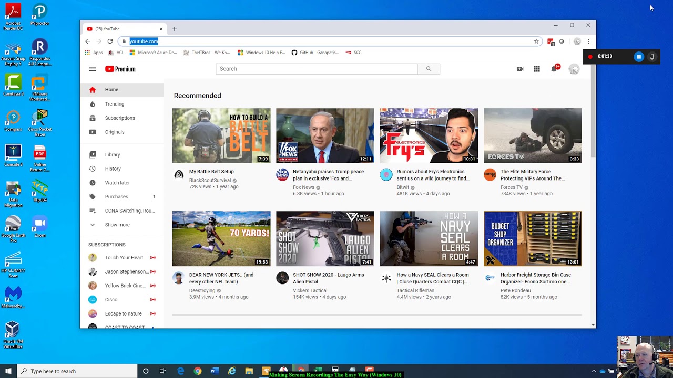673x378 pixels.
Task: Click the red extension icon in Chrome toolbar
Action: (550, 41)
